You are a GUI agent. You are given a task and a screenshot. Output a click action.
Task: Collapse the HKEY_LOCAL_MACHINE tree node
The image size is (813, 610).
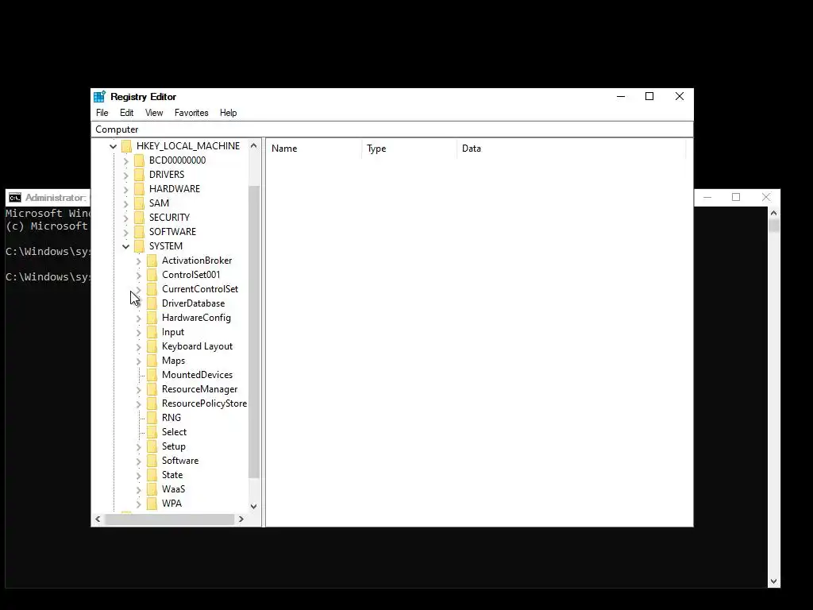(x=113, y=147)
